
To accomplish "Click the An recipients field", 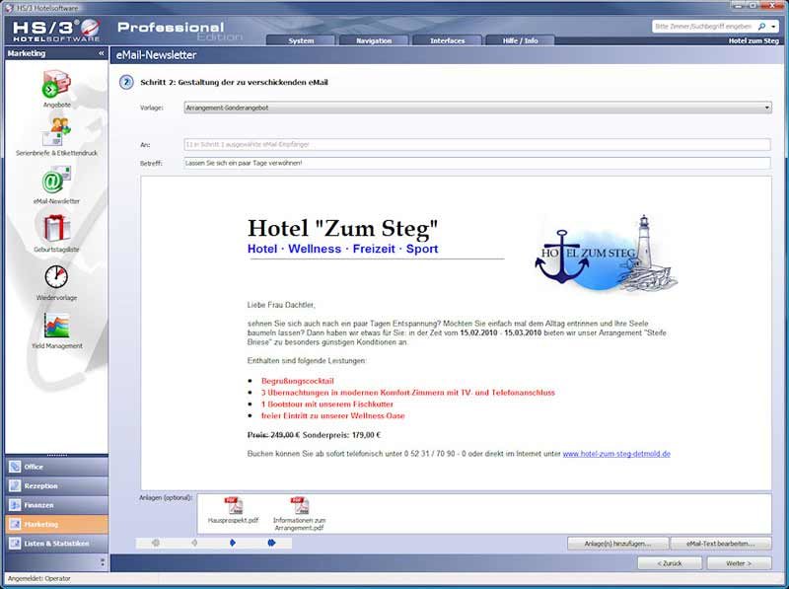I will (477, 144).
